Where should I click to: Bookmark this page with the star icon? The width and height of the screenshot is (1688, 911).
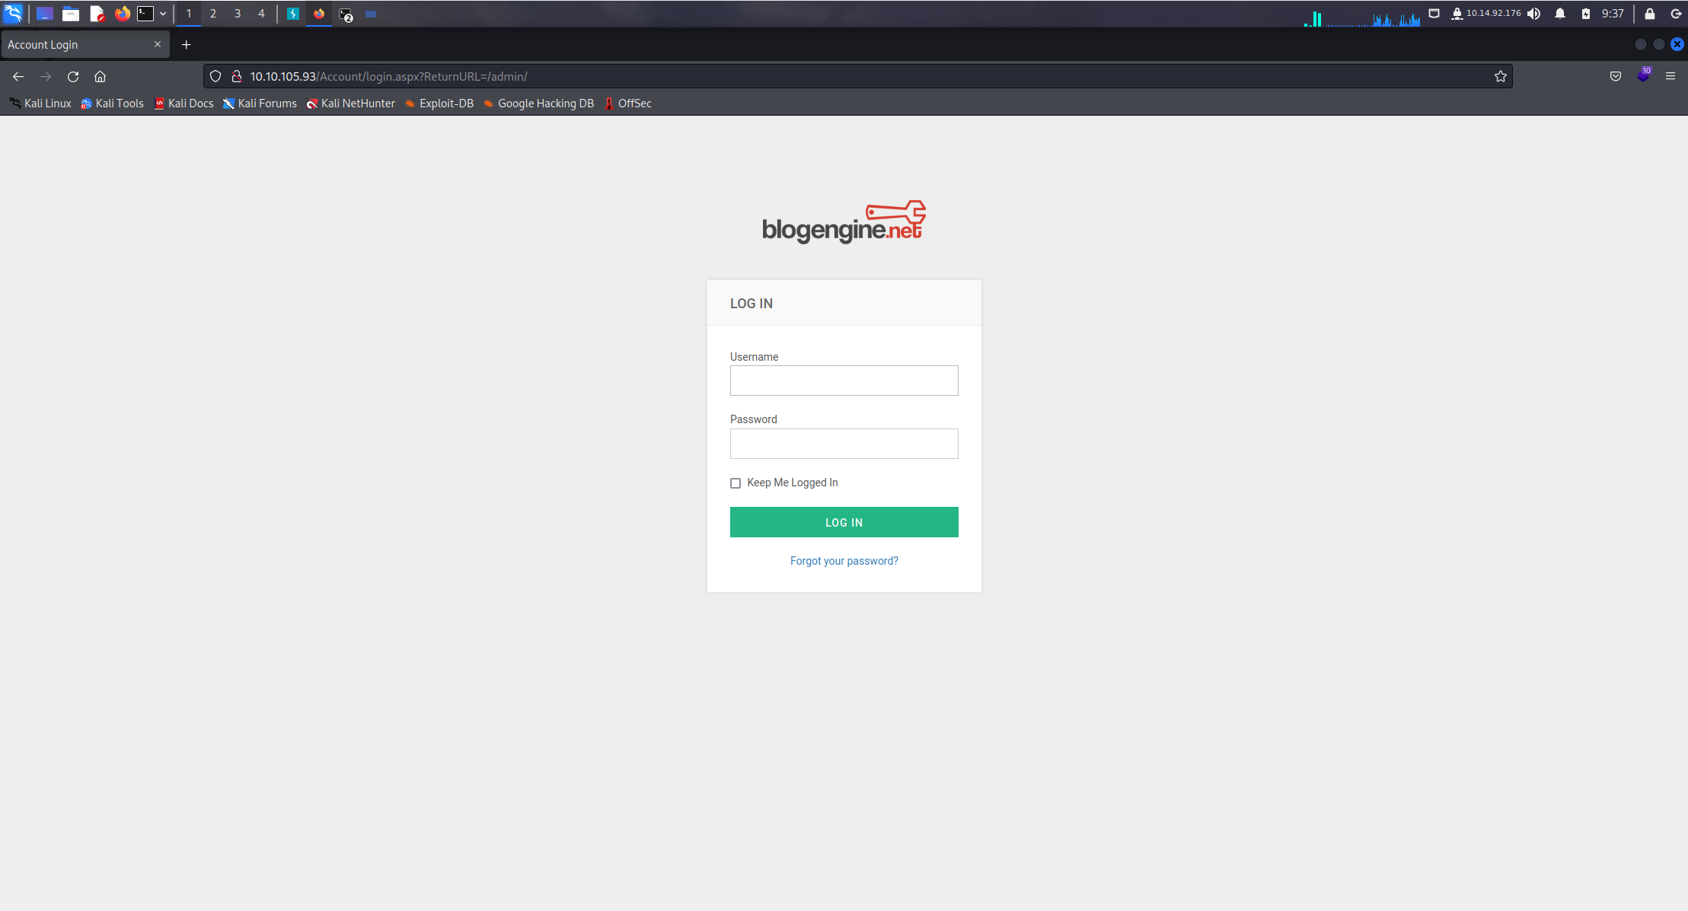tap(1500, 77)
